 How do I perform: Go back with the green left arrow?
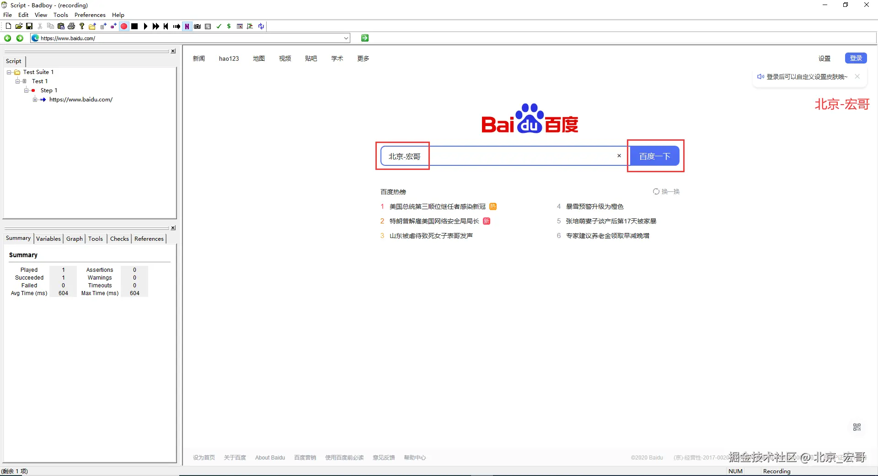[x=8, y=38]
